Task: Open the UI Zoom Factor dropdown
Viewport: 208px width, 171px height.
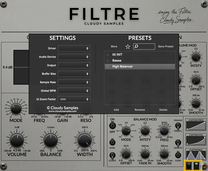Action: (x=74, y=99)
